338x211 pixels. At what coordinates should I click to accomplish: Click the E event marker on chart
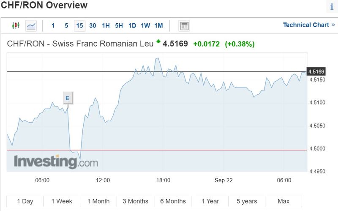pos(67,99)
